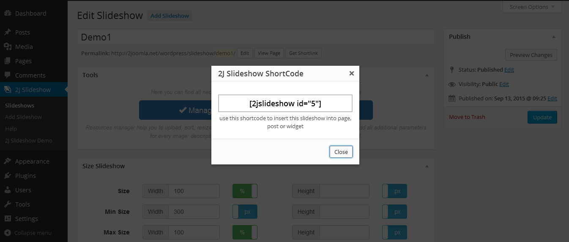Screen dimensions: 569x242
Task: Click the Preview Changes button
Action: 531,55
